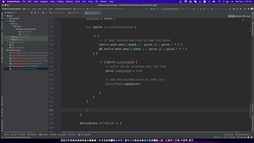Open the Project tool window stripe

(x=2, y=16)
